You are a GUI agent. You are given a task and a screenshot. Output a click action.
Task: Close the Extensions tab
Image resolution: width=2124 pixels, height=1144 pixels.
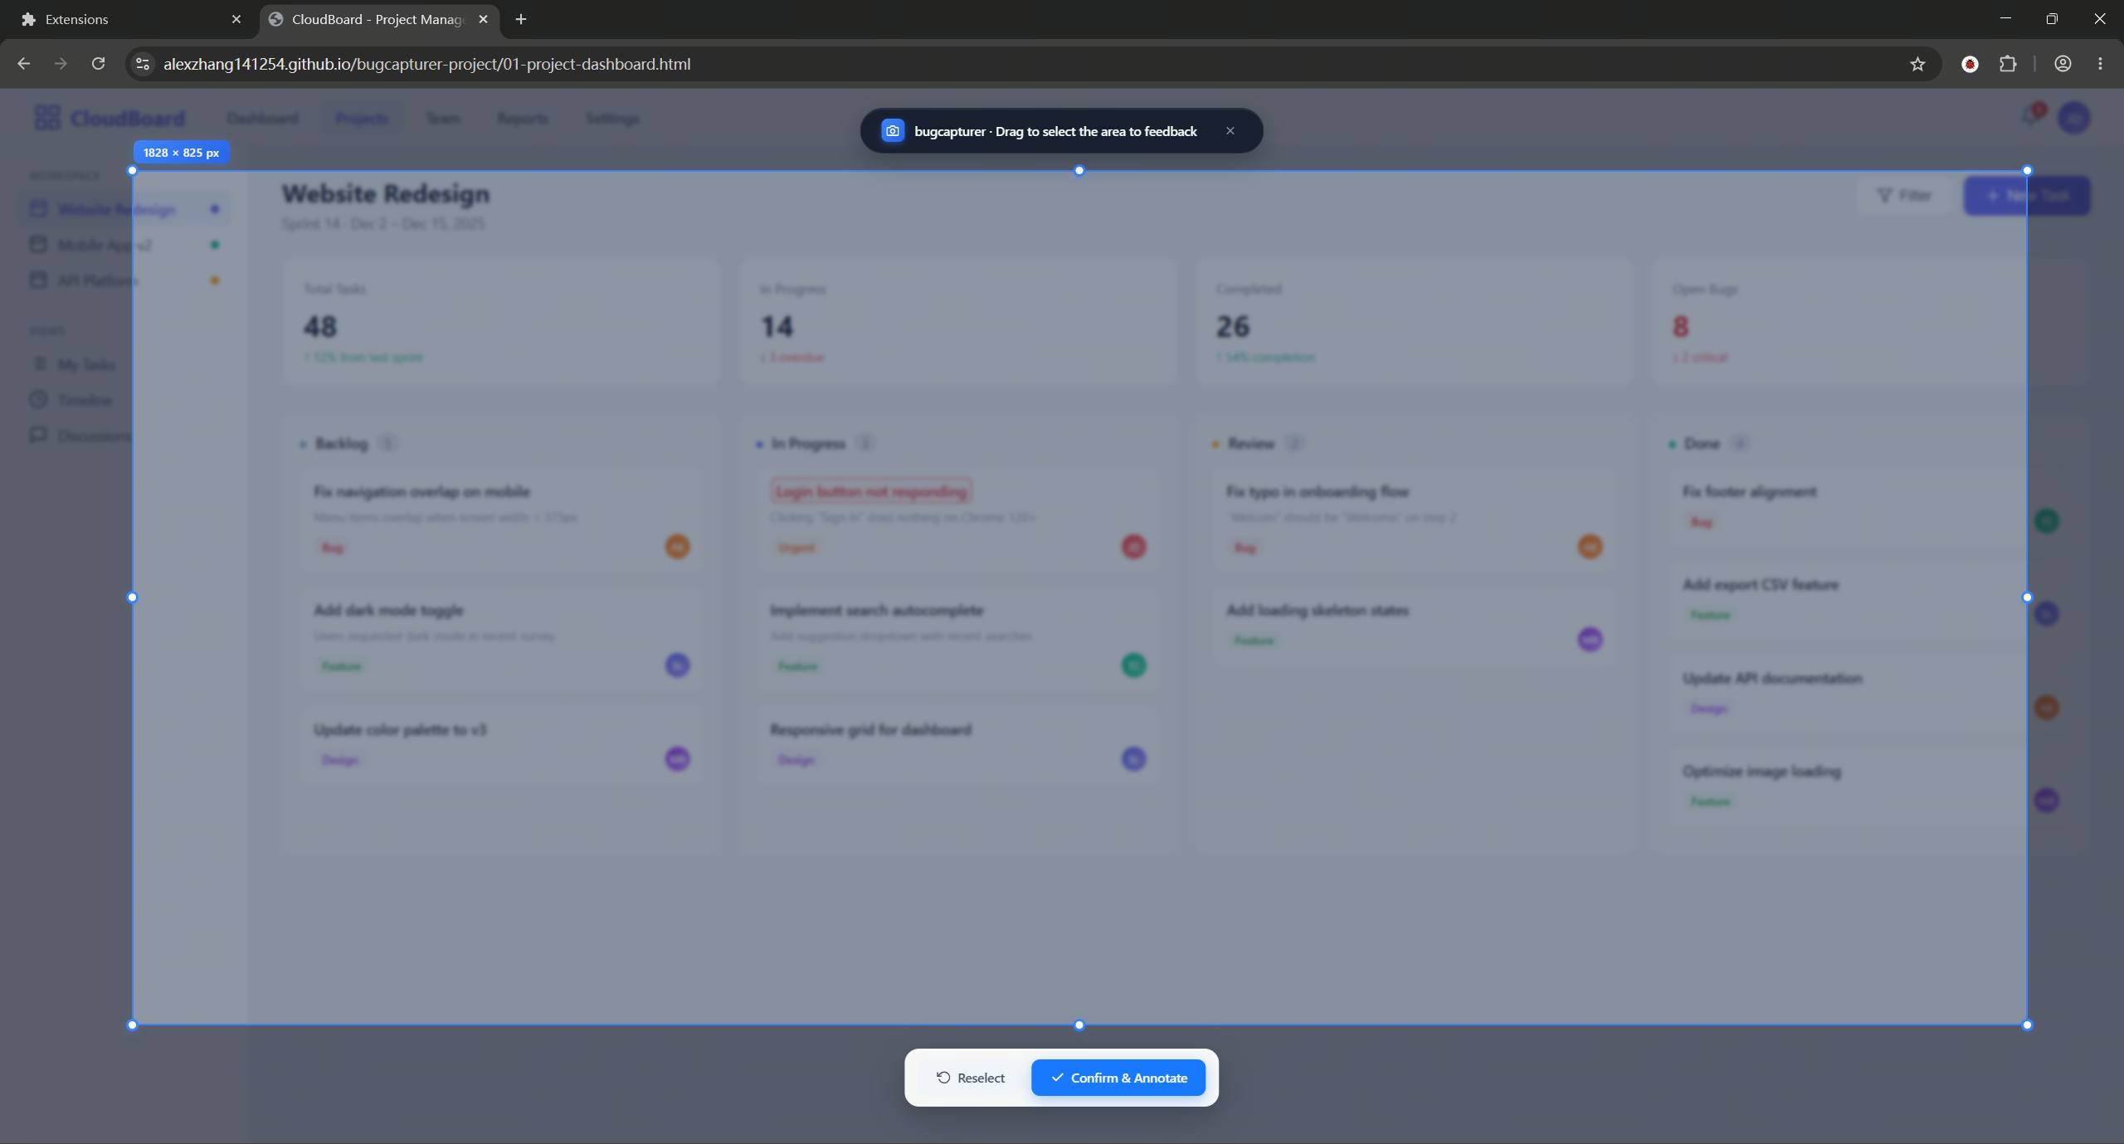[x=236, y=19]
